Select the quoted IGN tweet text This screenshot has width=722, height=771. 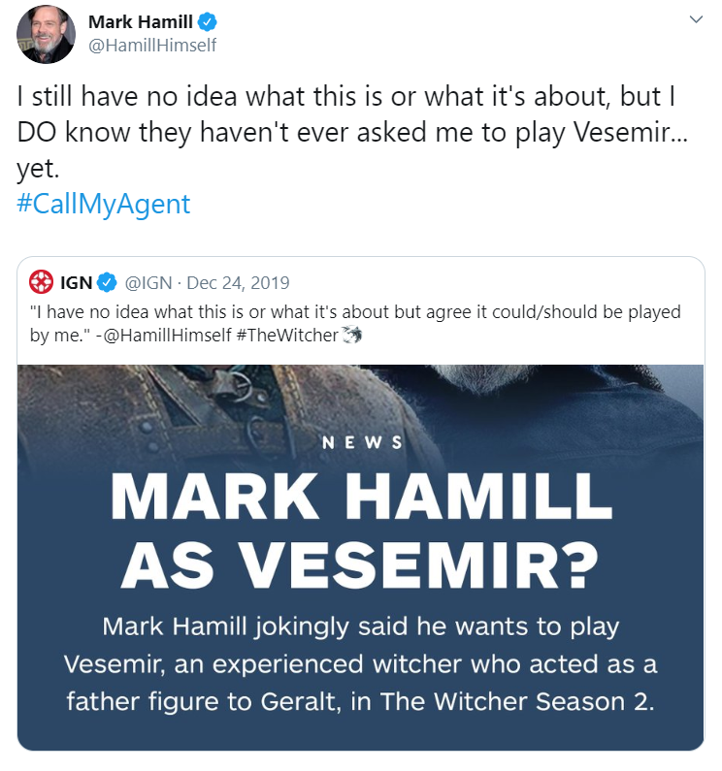pos(349,313)
